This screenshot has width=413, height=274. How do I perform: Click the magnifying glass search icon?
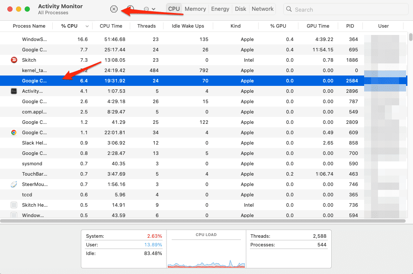click(x=289, y=9)
